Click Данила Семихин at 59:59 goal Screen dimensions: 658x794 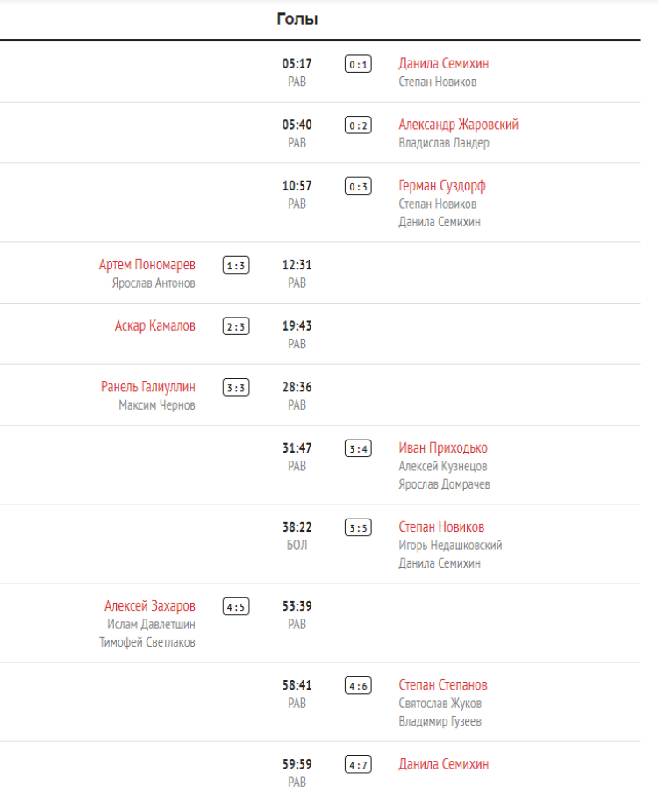coord(443,764)
